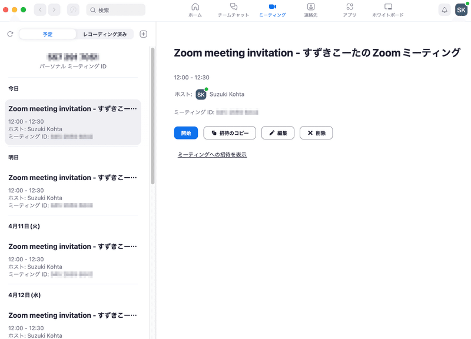Switch to the レコーディング済み tab
The height and width of the screenshot is (339, 471).
[x=105, y=34]
